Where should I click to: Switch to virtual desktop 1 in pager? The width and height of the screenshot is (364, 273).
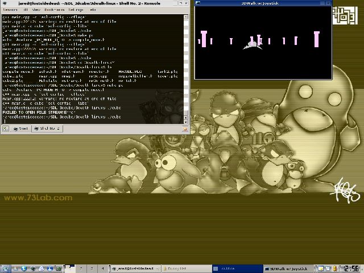click(x=69, y=268)
